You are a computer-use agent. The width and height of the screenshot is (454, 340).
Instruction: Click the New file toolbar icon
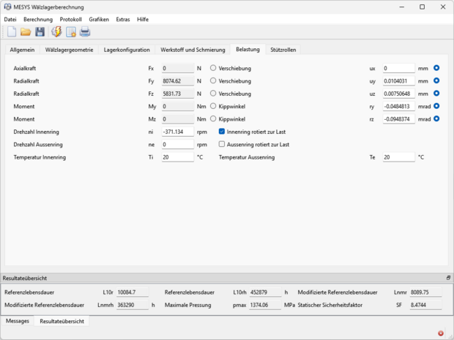click(x=11, y=31)
